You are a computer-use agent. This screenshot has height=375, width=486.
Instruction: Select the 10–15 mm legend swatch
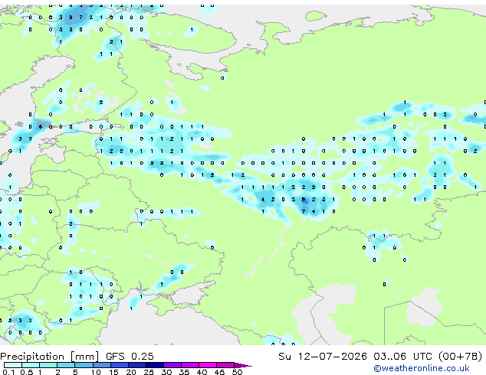coord(101,365)
